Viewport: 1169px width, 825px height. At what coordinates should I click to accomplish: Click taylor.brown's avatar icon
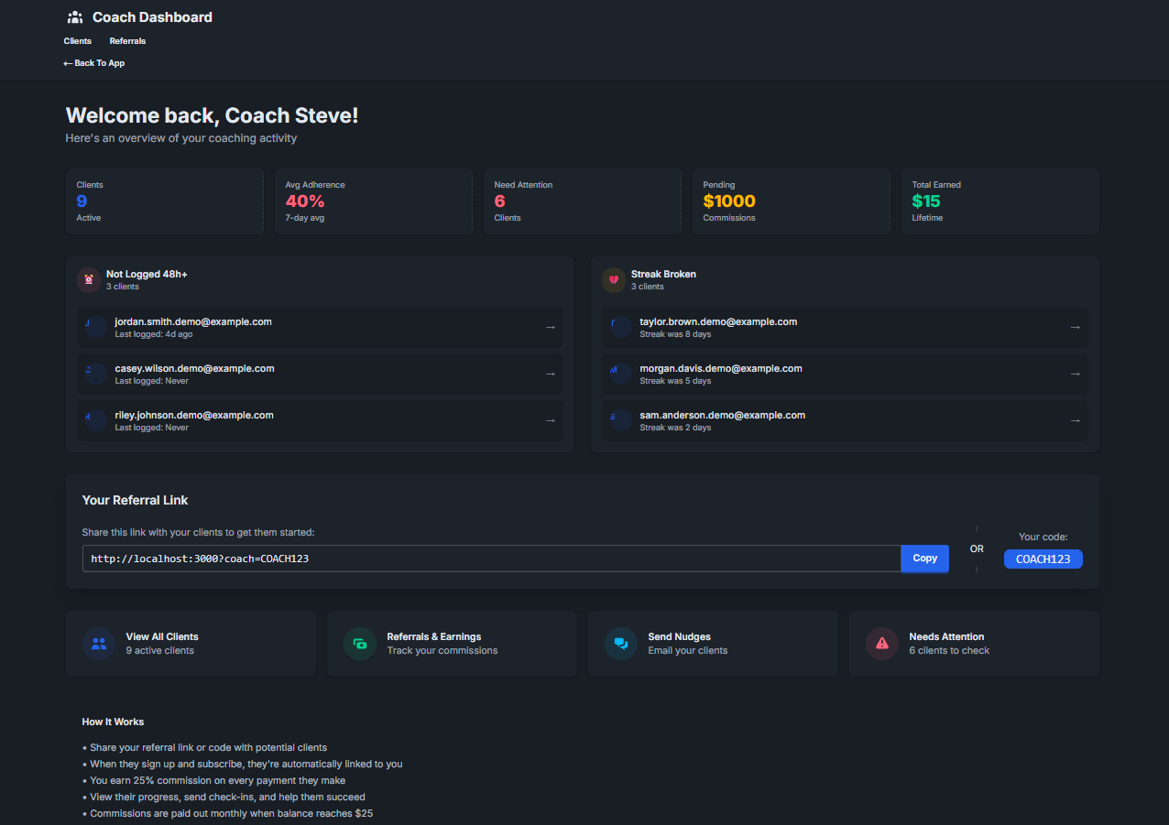(619, 327)
